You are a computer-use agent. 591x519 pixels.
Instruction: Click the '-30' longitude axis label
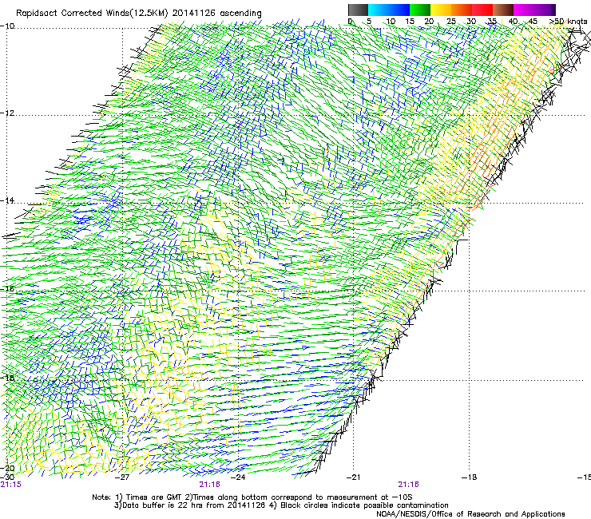tap(7, 477)
